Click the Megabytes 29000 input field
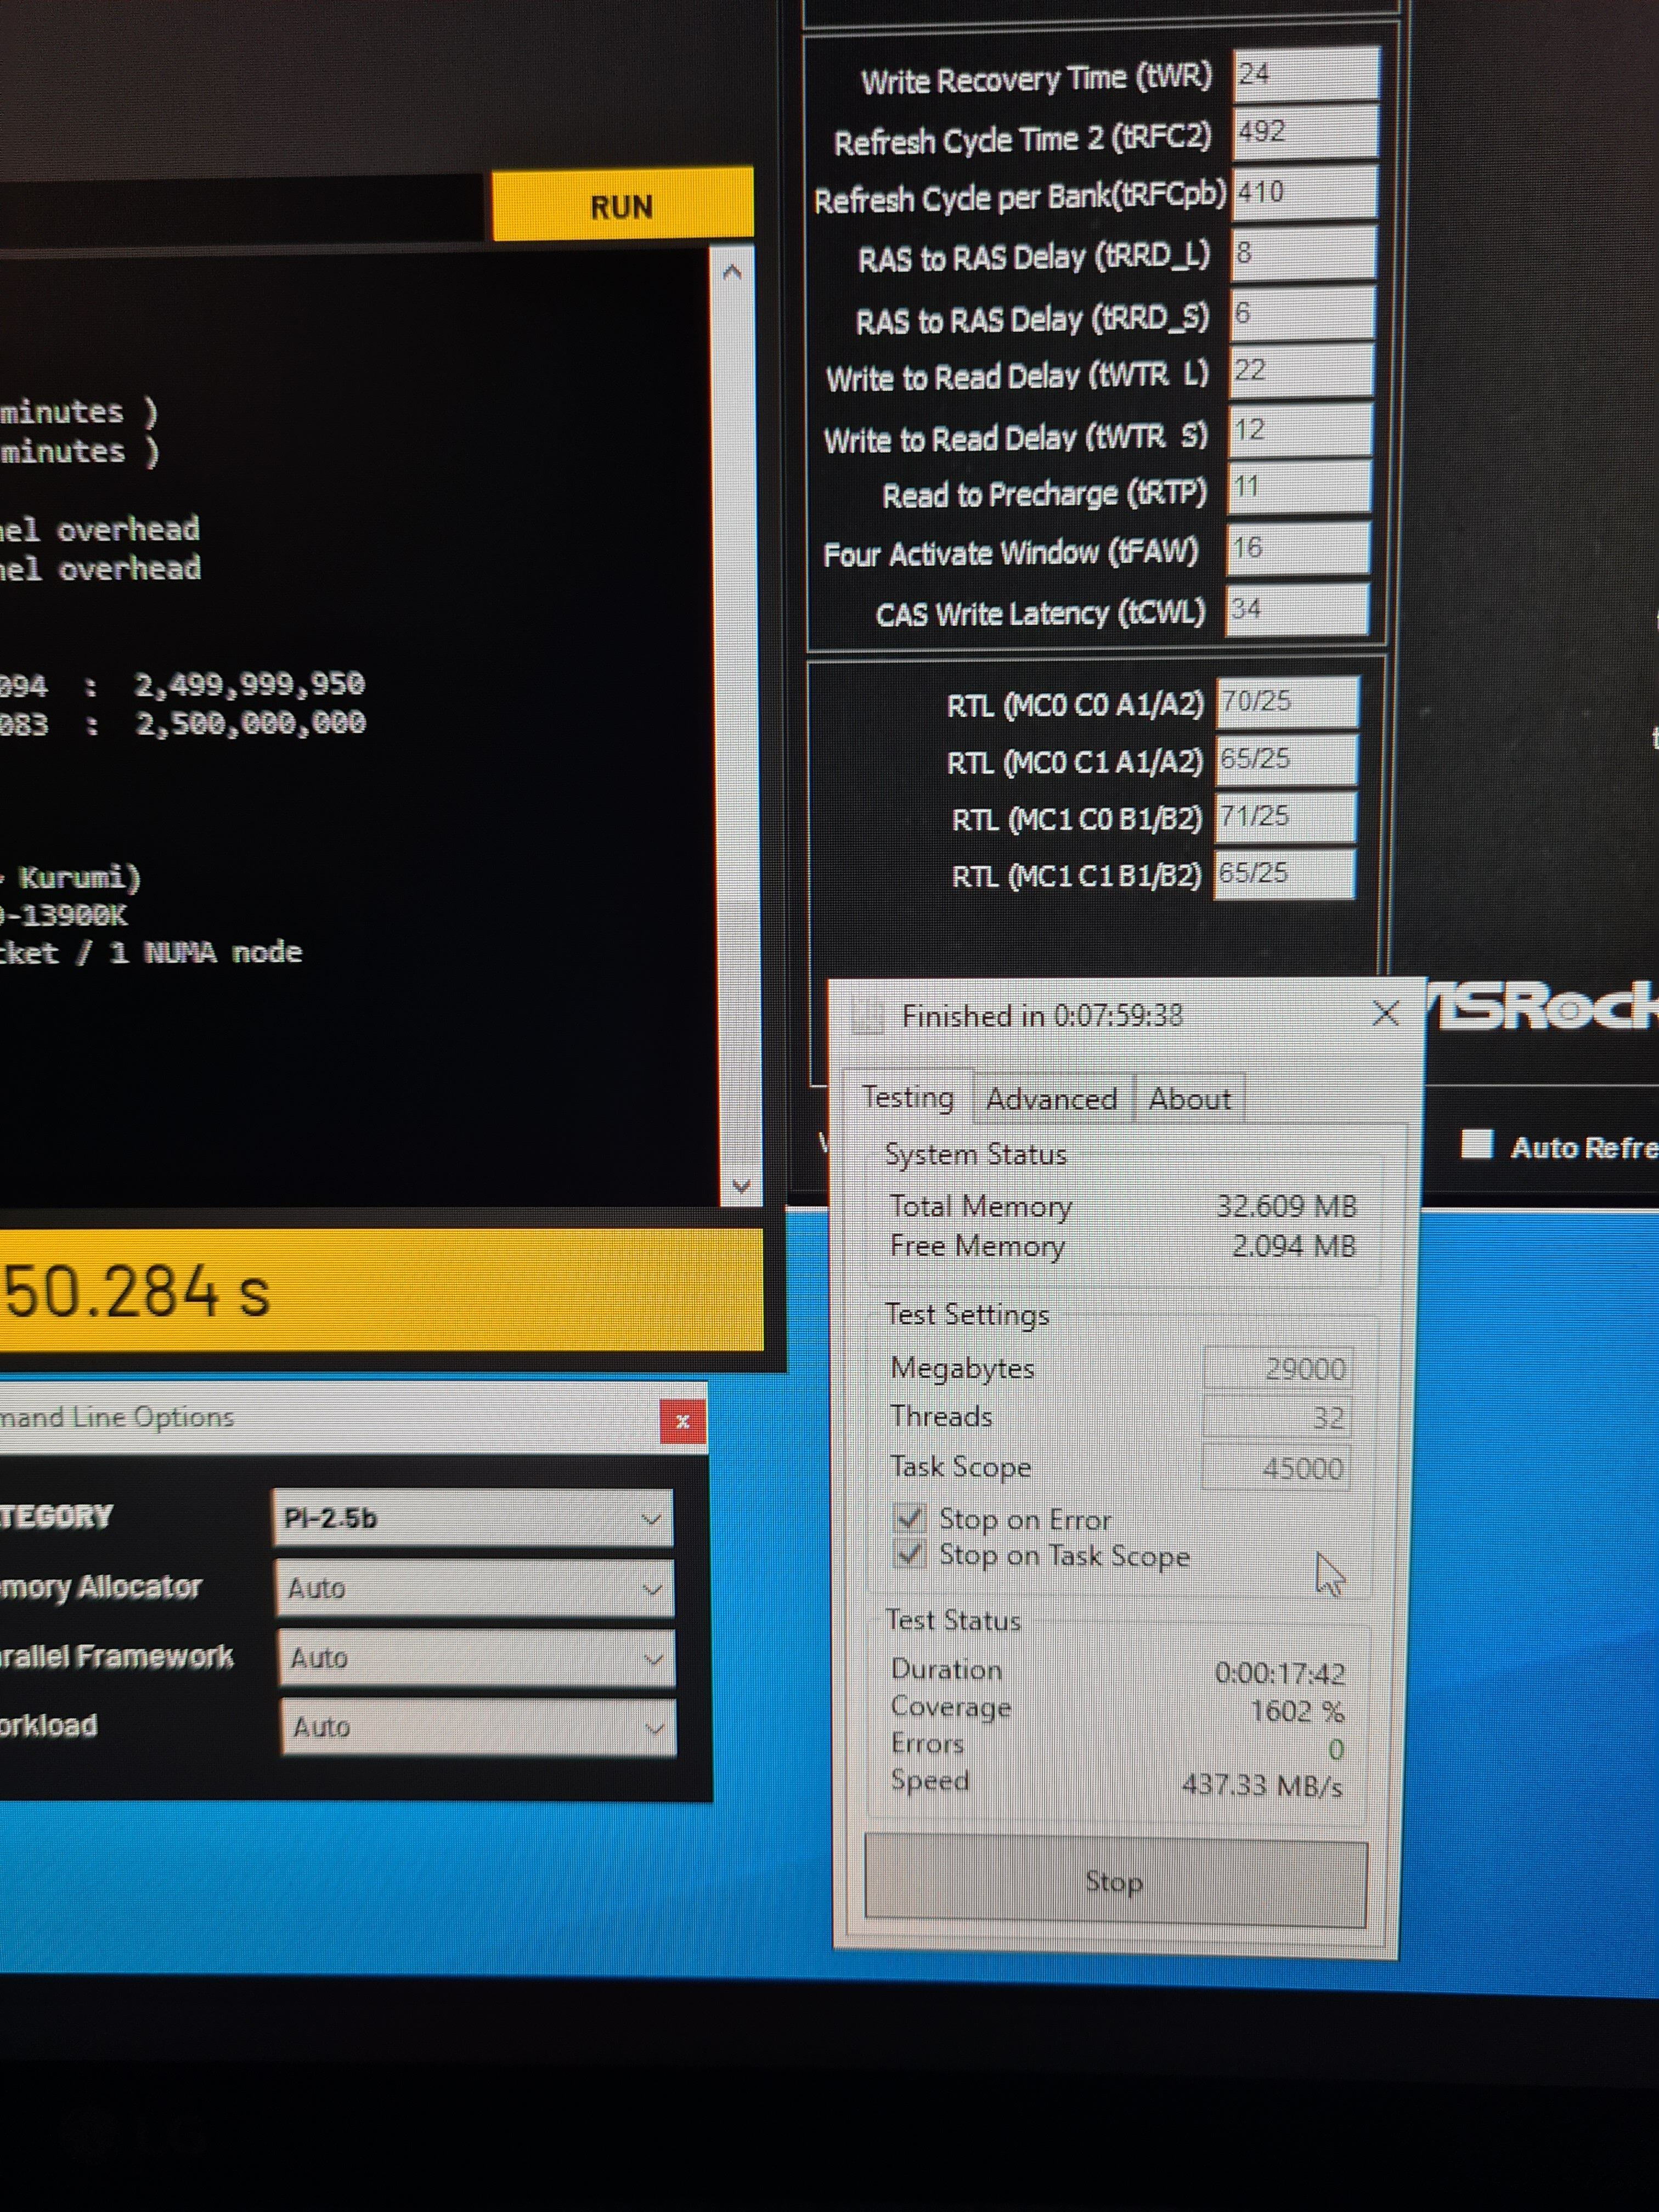 tap(1278, 1368)
